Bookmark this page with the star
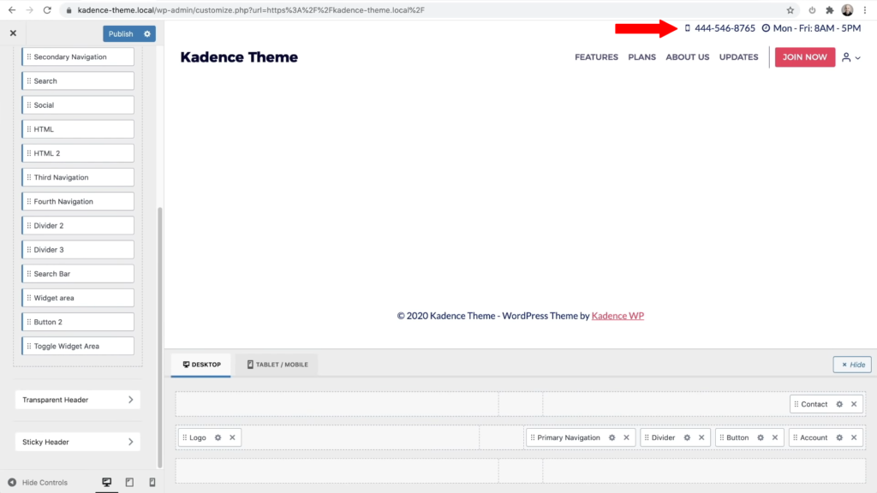Screen dimensions: 877x493 tap(790, 10)
